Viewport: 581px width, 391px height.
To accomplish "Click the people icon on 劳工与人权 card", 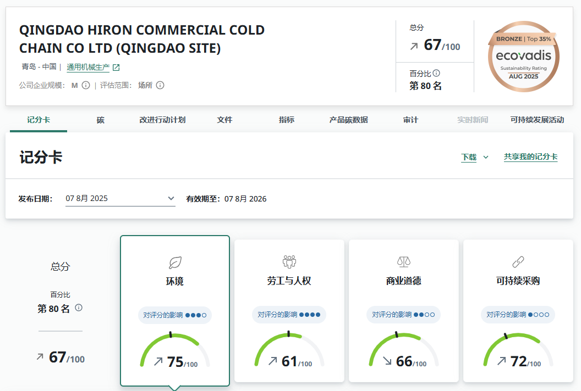I will 289,261.
